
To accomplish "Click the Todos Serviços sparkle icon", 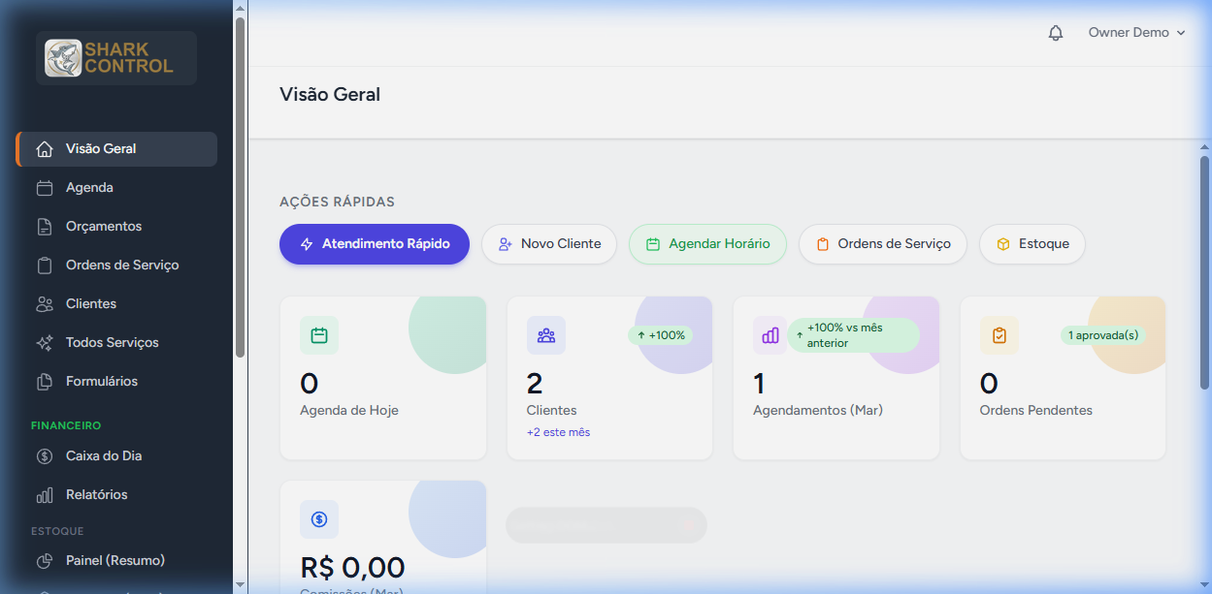I will 45,343.
